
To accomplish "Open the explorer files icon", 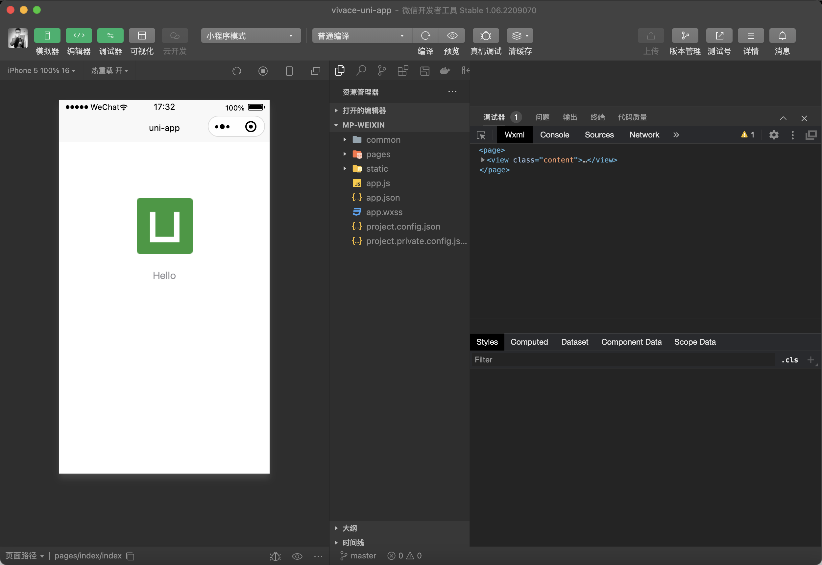I will pyautogui.click(x=340, y=70).
